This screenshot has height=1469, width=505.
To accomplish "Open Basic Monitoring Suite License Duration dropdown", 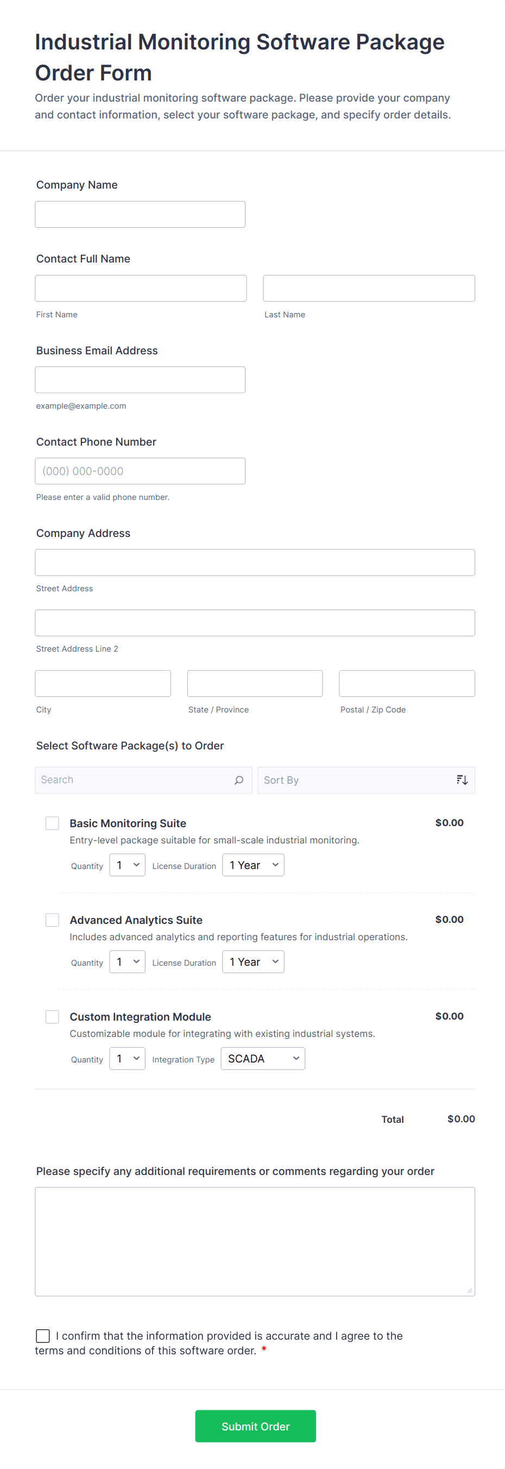I will point(253,865).
